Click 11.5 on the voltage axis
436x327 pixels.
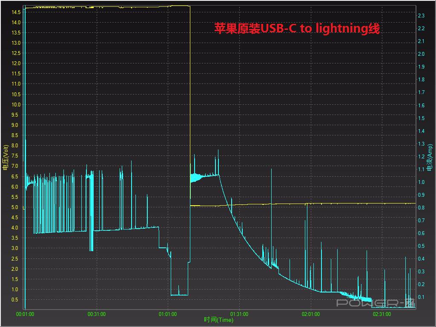[x=16, y=74]
